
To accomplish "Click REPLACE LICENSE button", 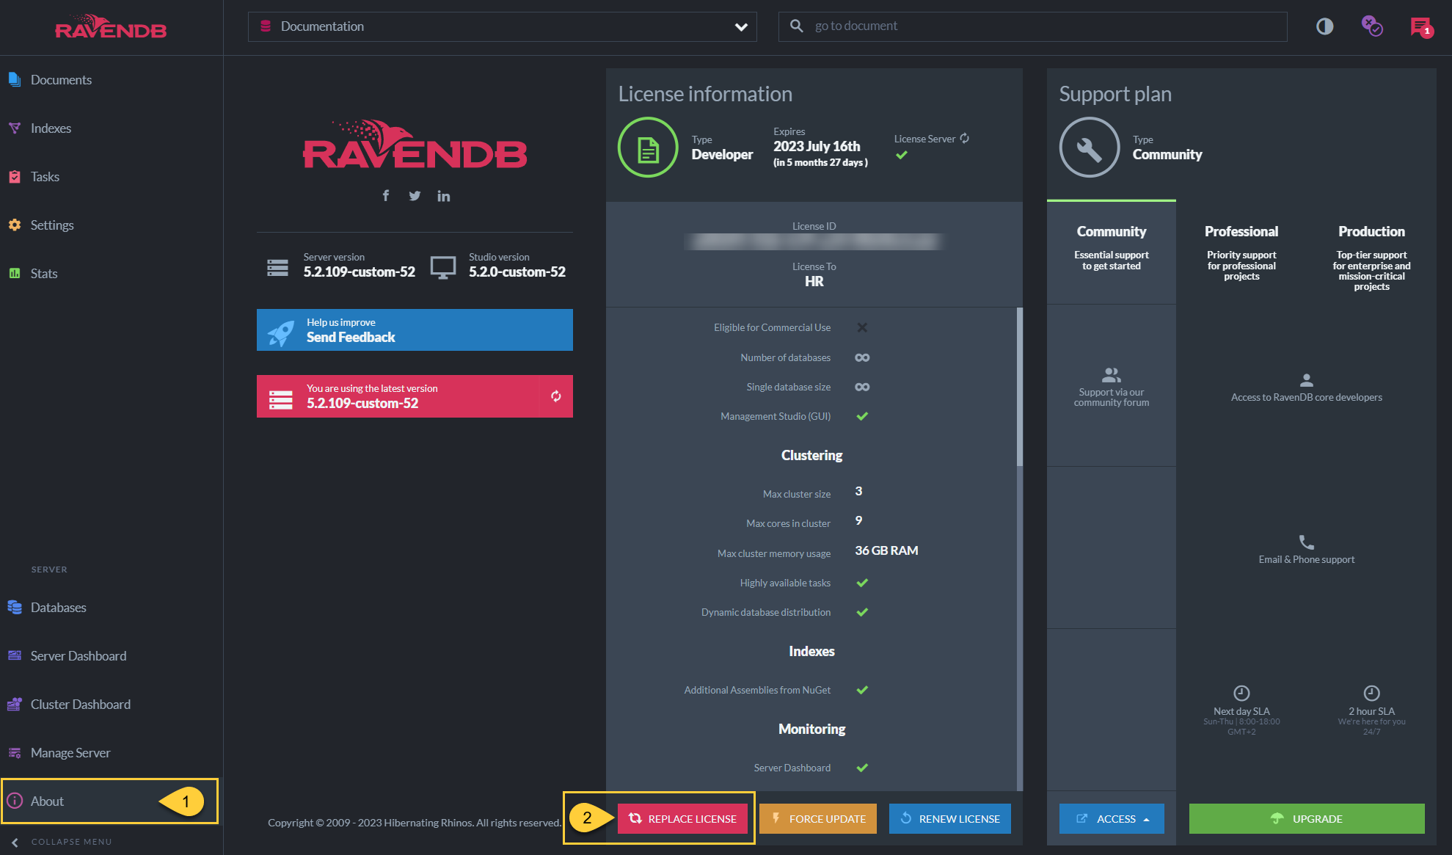I will (x=682, y=818).
